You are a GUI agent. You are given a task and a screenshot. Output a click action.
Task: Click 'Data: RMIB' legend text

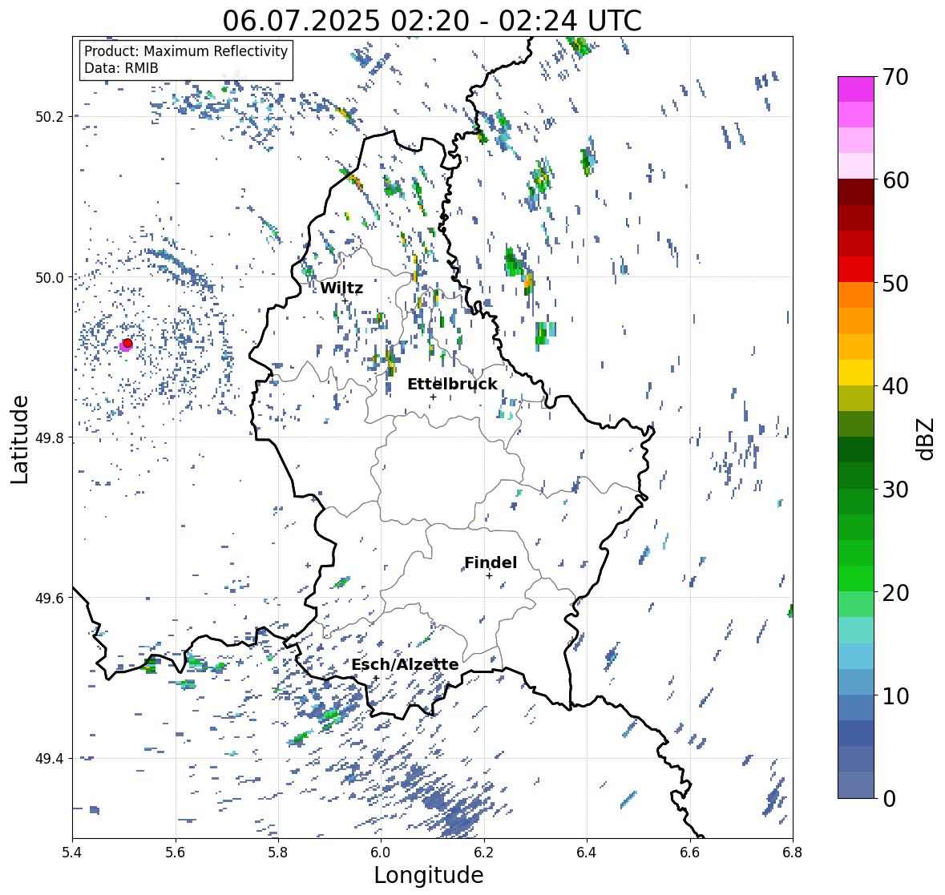(121, 68)
